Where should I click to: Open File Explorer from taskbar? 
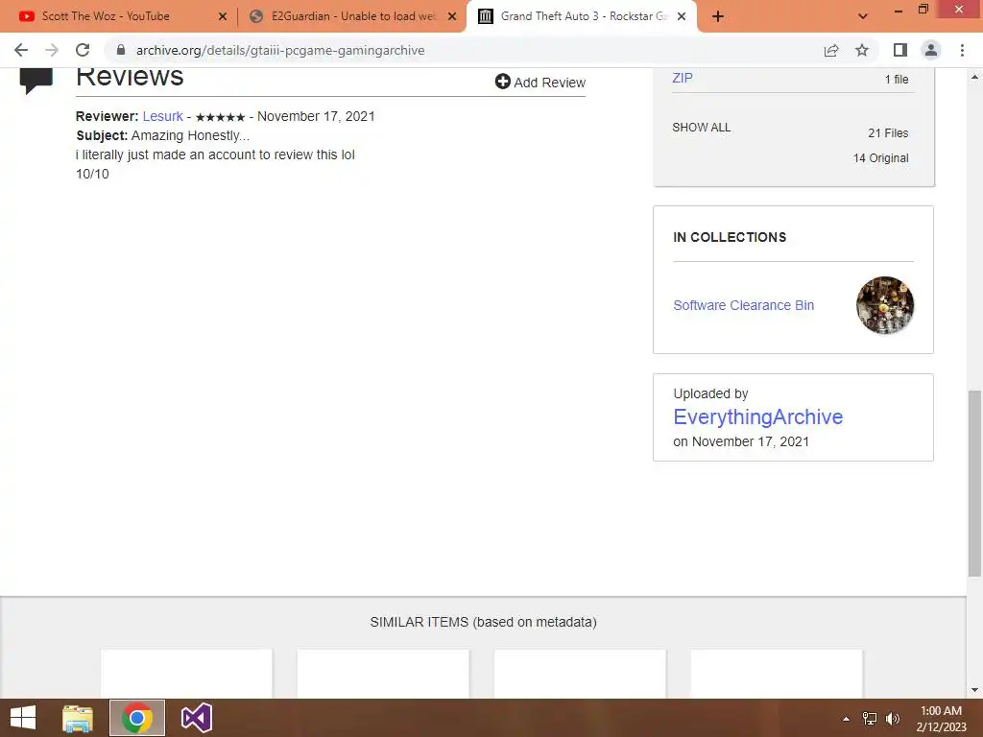pyautogui.click(x=78, y=718)
